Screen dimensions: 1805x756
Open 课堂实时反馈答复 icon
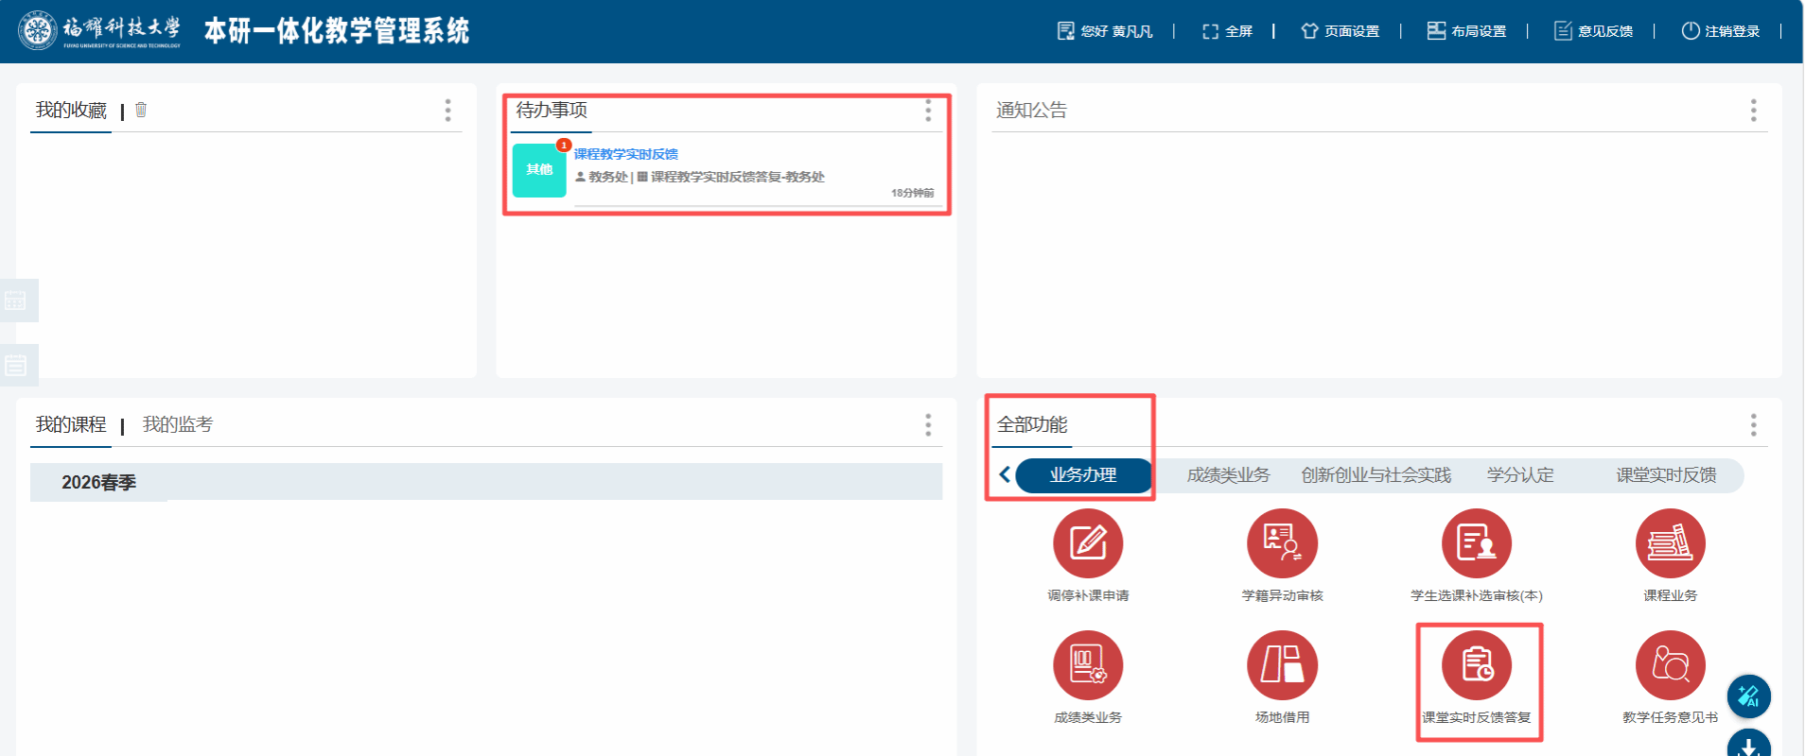(x=1476, y=665)
